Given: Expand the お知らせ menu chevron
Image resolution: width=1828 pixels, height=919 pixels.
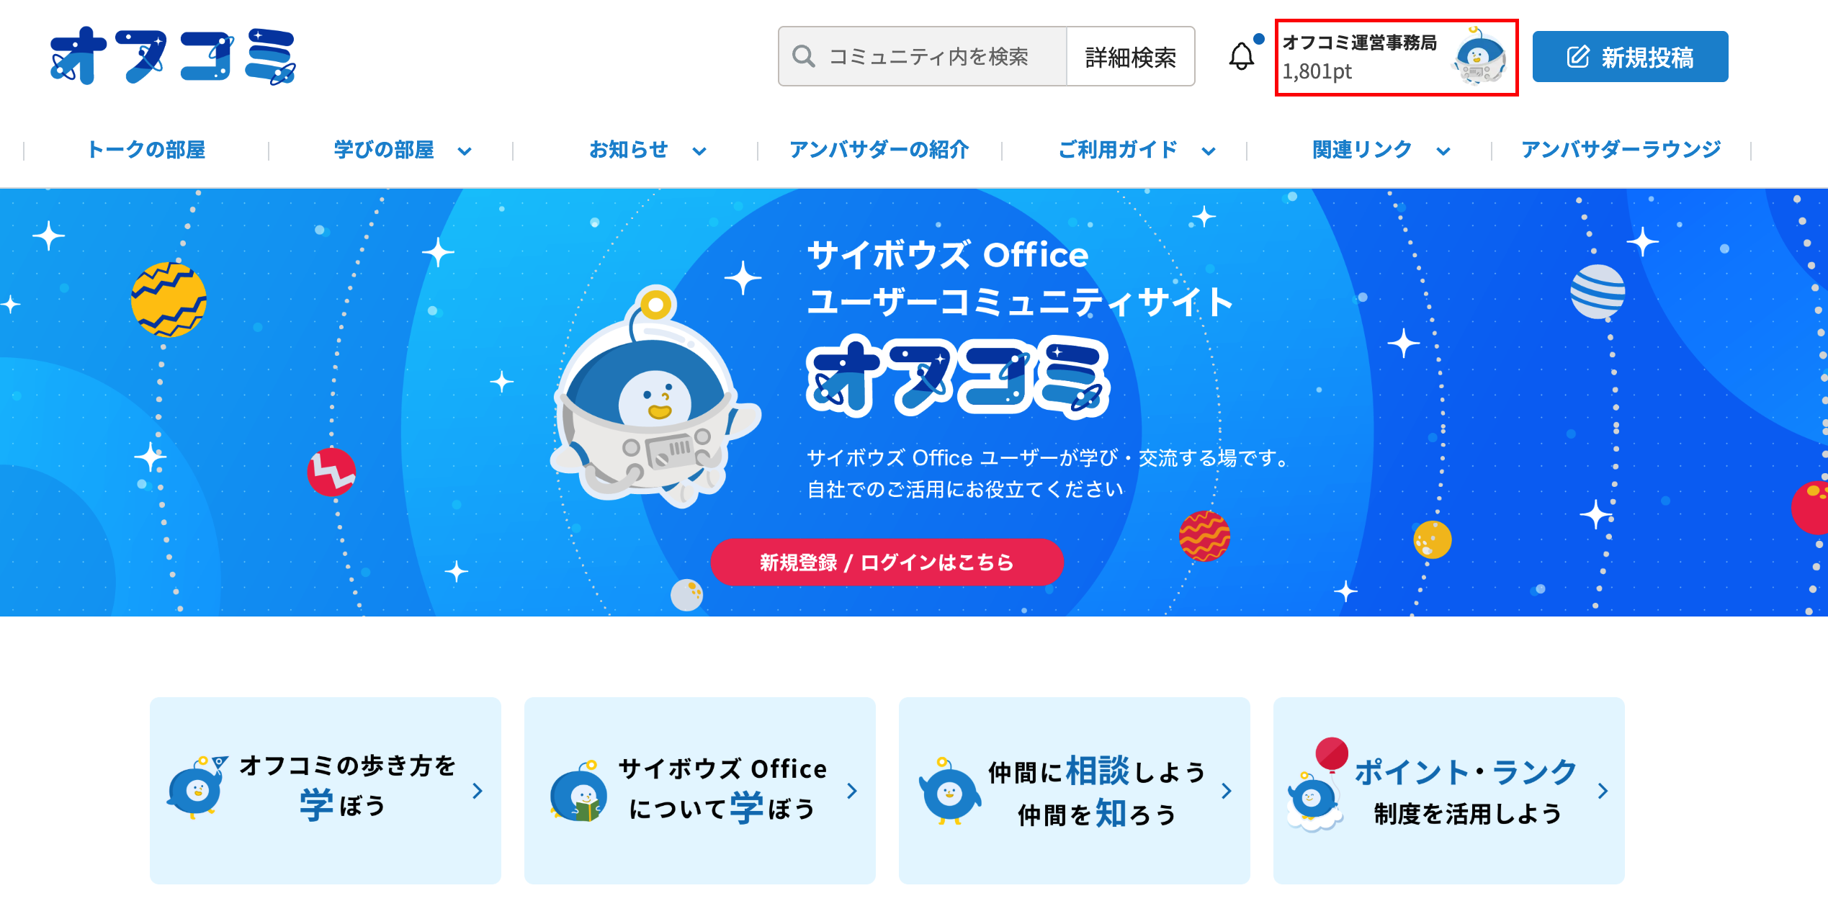Looking at the screenshot, I should pos(699,151).
